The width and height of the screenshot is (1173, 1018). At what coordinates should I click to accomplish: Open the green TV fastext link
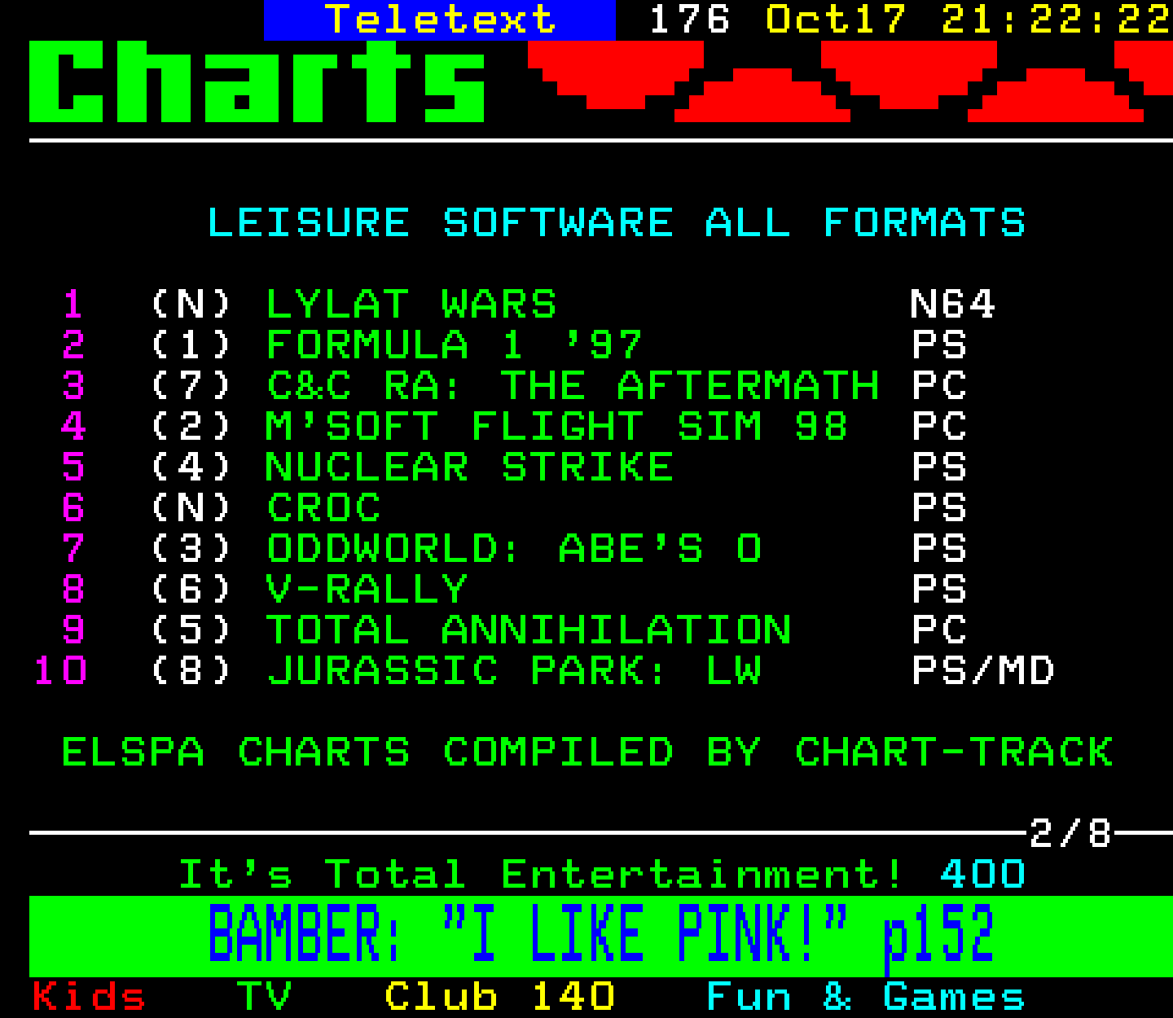pyautogui.click(x=265, y=997)
